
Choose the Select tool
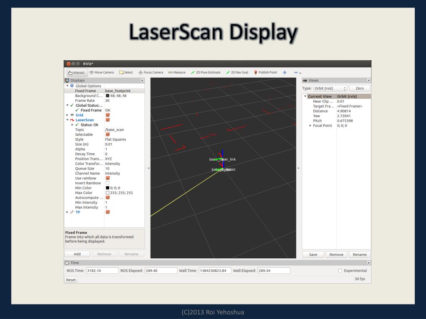pyautogui.click(x=126, y=72)
